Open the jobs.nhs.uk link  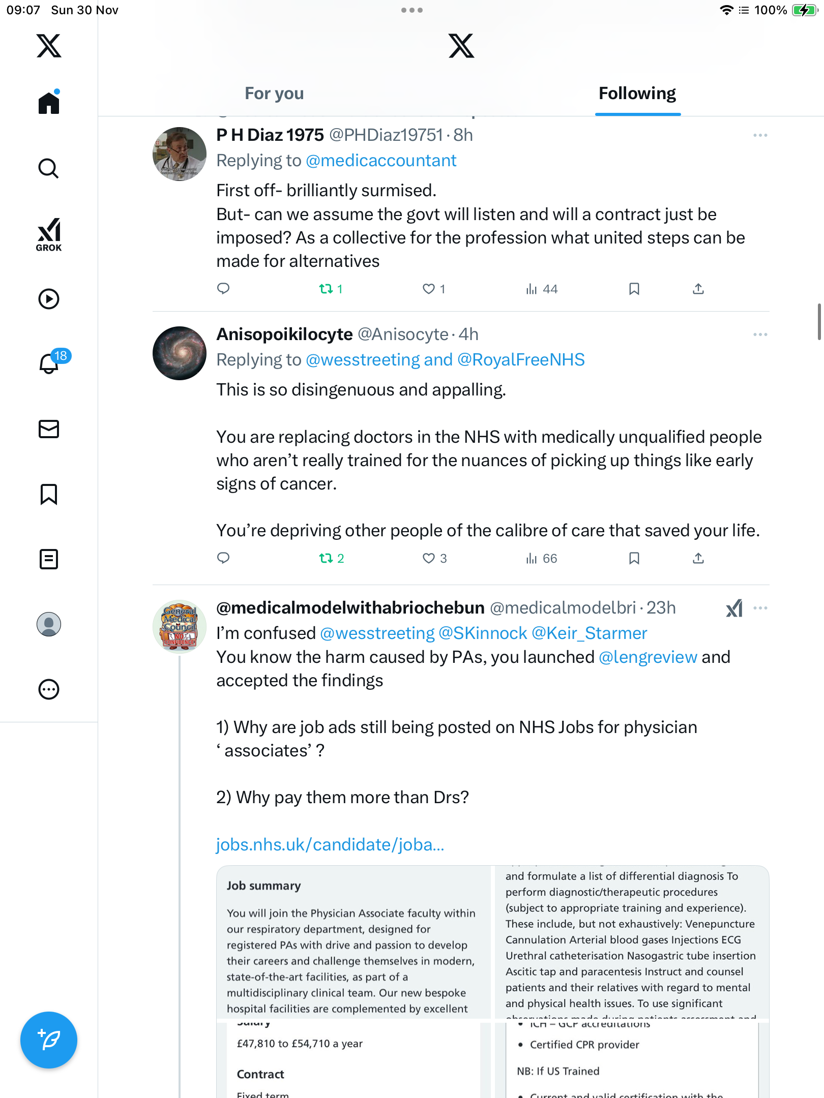pos(330,845)
